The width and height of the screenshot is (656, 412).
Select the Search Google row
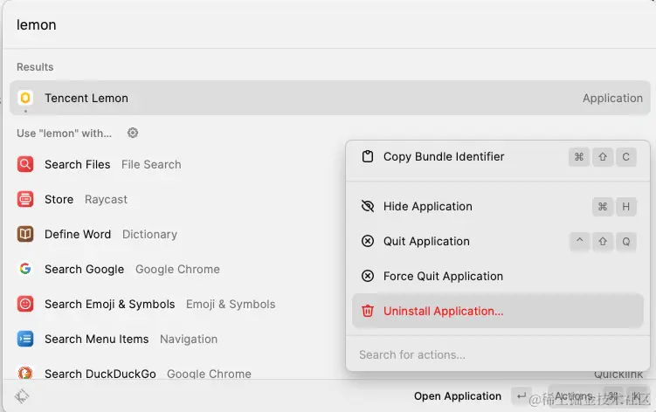coord(176,269)
